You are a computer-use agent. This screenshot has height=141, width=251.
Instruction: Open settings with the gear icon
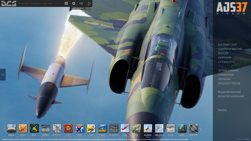coord(74,3)
